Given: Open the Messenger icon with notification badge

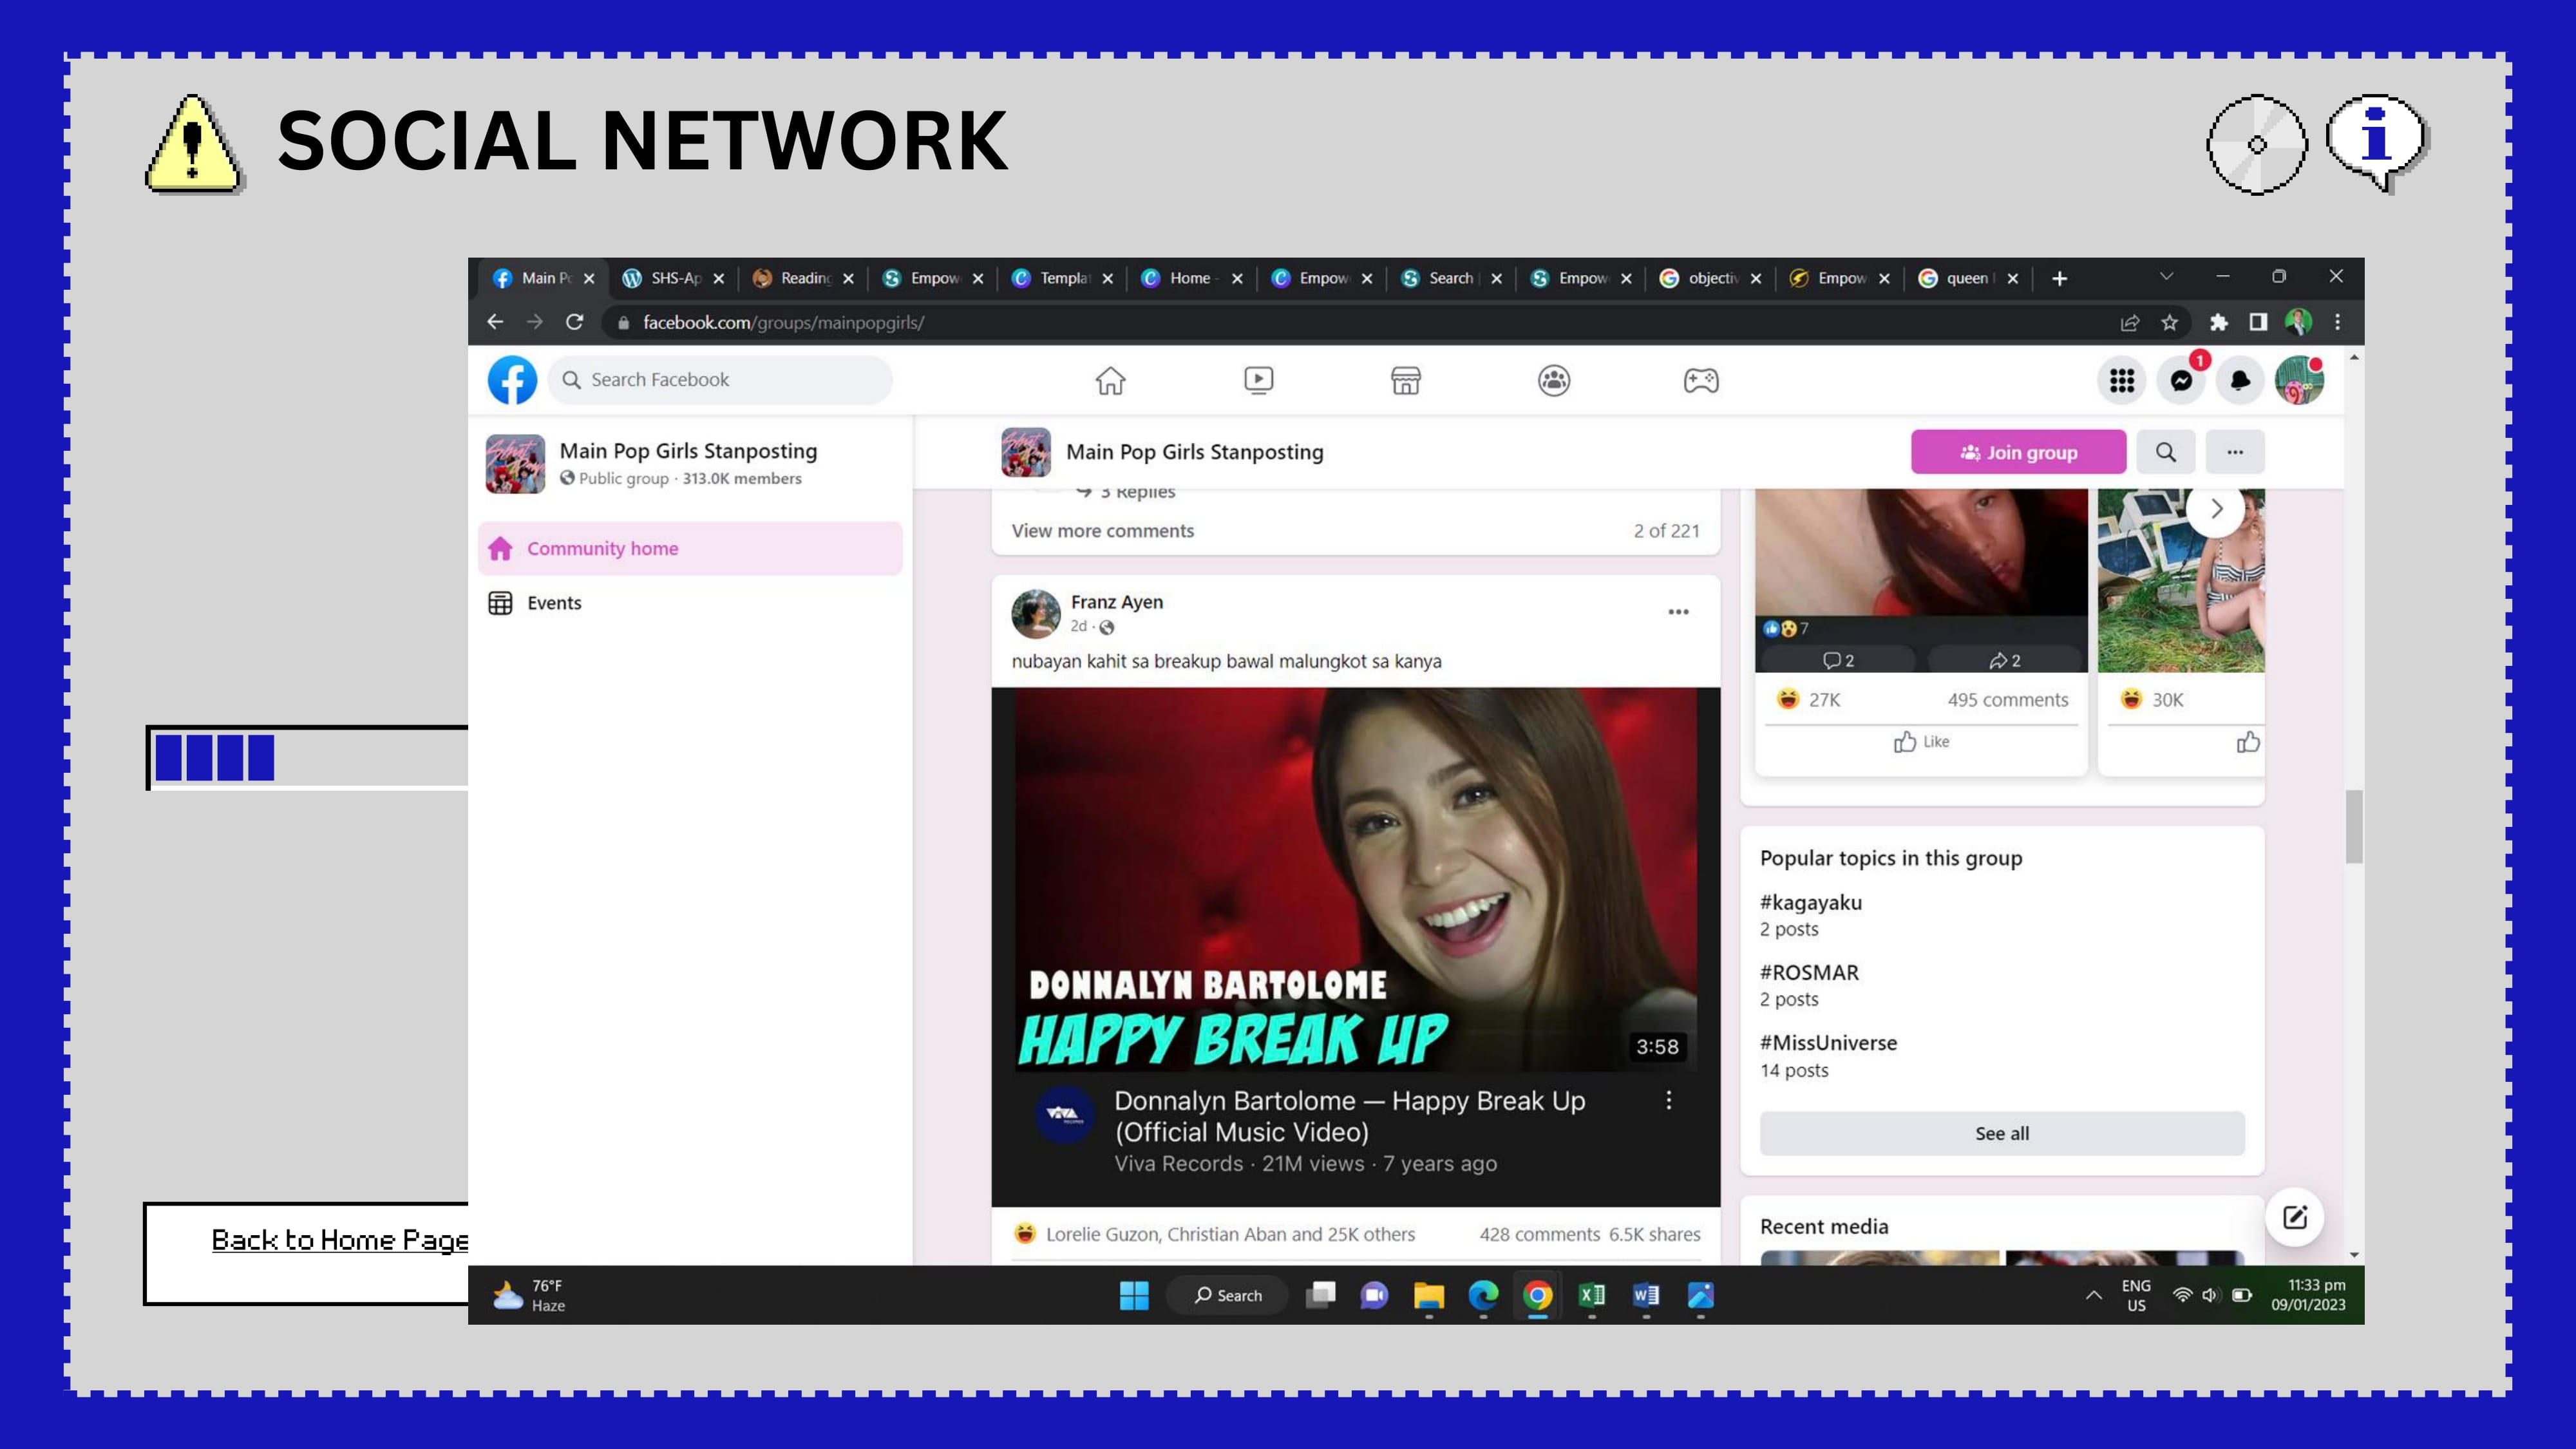Looking at the screenshot, I should (2181, 380).
